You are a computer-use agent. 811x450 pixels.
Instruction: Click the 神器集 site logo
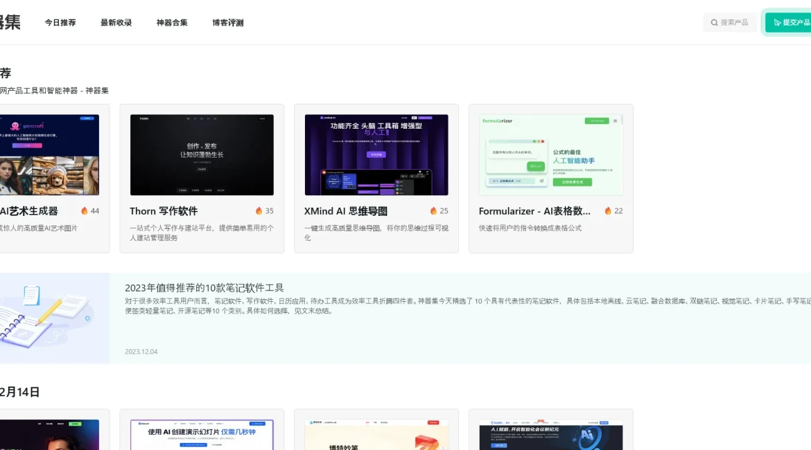pyautogui.click(x=10, y=22)
